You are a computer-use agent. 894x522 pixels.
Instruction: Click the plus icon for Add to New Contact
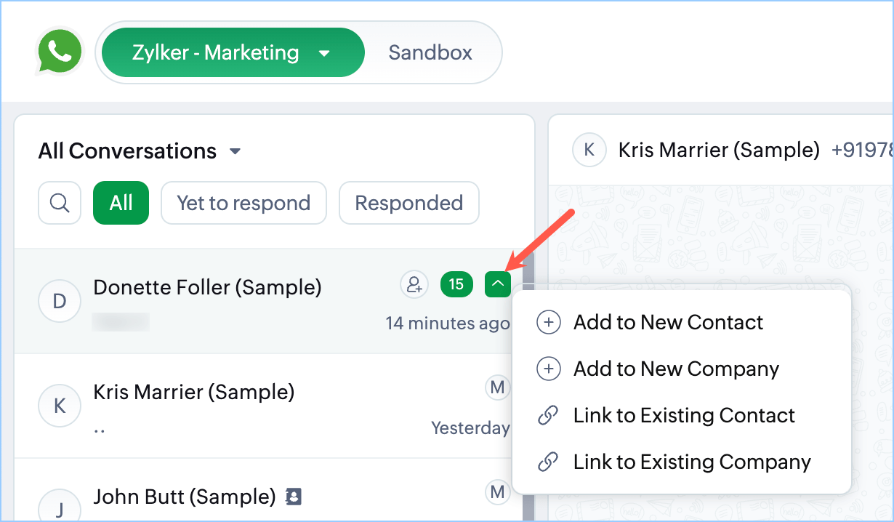click(548, 323)
